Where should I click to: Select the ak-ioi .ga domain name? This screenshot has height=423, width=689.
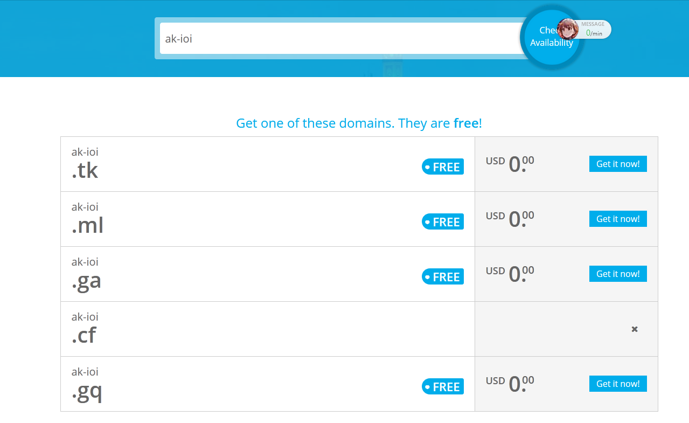tap(86, 274)
